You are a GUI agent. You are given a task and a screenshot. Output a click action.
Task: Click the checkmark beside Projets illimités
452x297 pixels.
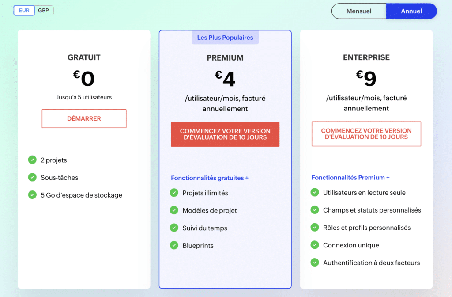click(174, 193)
